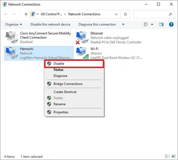Image resolution: width=178 pixels, height=160 pixels.
Task: Click the Hamachi connection name label
Action: click(27, 49)
